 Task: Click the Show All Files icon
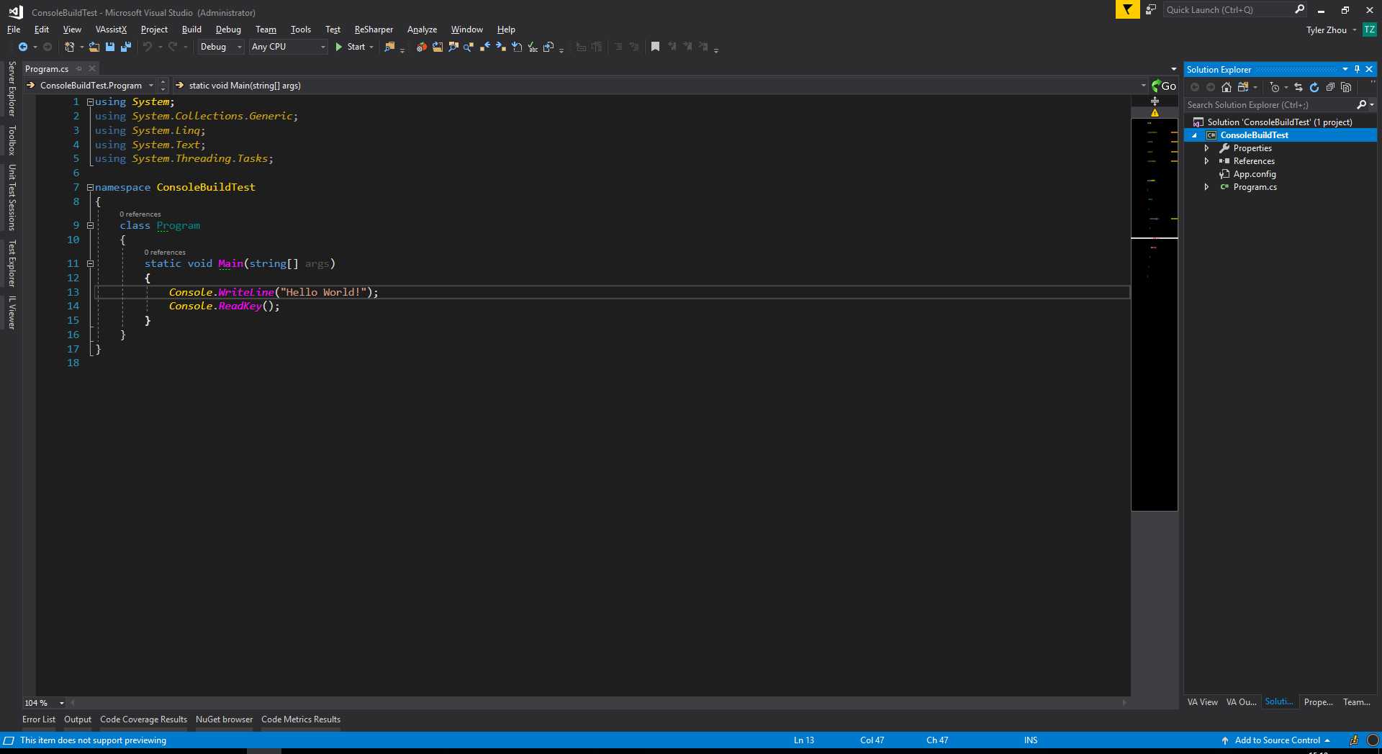(x=1346, y=87)
